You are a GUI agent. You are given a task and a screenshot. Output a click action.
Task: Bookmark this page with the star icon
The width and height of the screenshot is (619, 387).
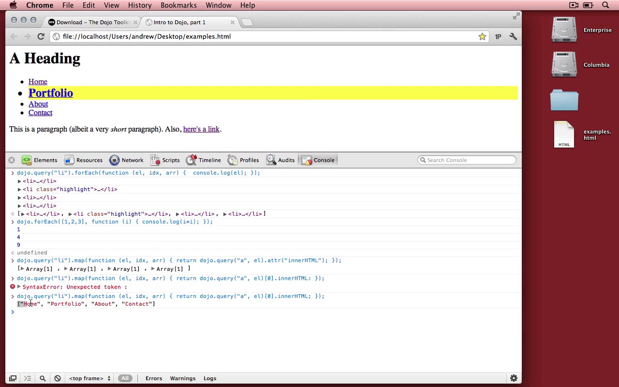482,36
